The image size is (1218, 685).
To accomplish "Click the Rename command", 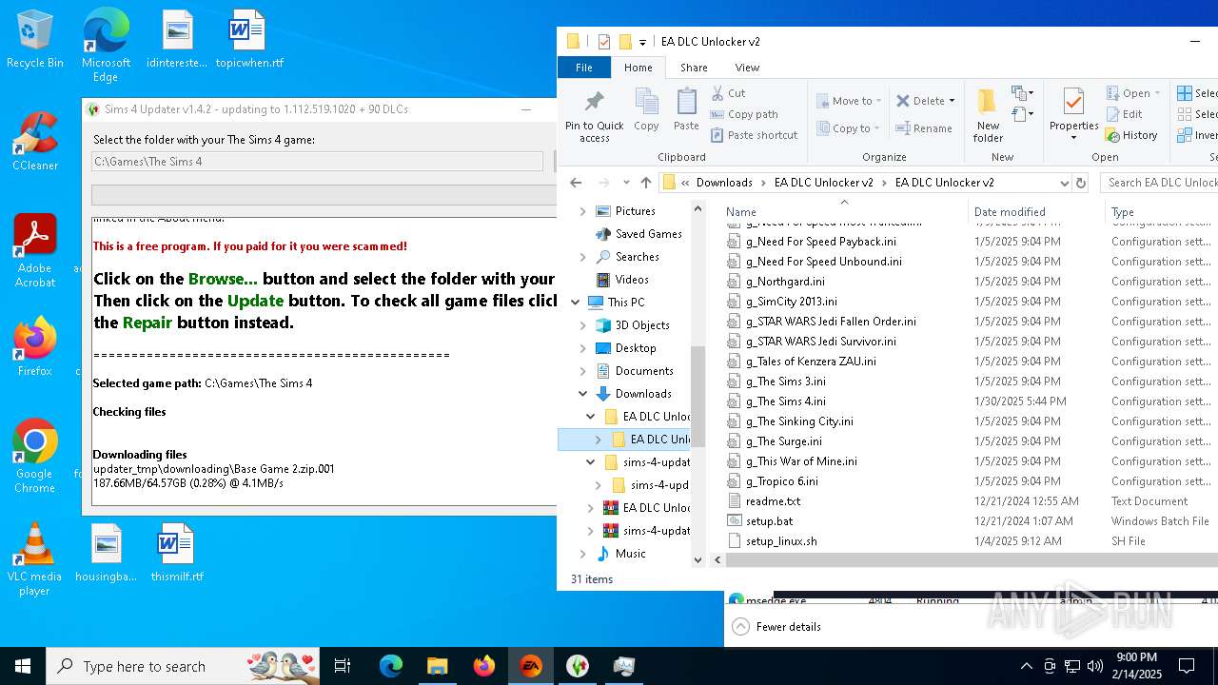I will point(923,128).
